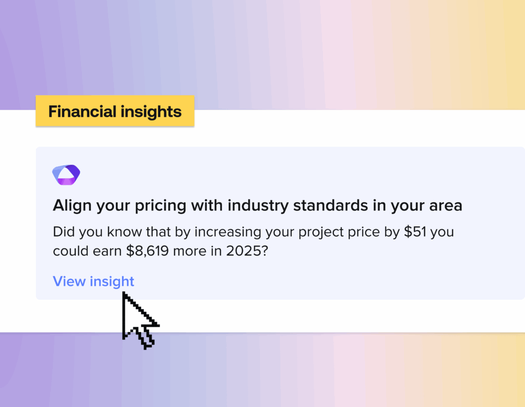Image resolution: width=525 pixels, height=407 pixels.
Task: Click the word Financial in yellow label
Action: [x=83, y=111]
